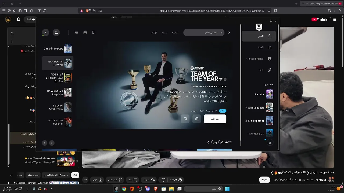Open the YouTube hamburger guide menu
This screenshot has width=344, height=193.
pyautogui.click(x=335, y=20)
